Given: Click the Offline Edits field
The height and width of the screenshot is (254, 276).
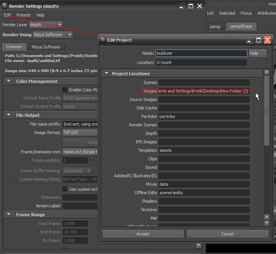Looking at the screenshot, I should (x=204, y=192).
